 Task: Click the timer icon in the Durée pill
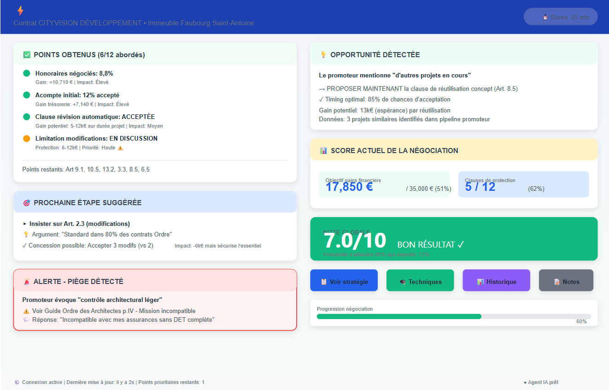coord(545,17)
